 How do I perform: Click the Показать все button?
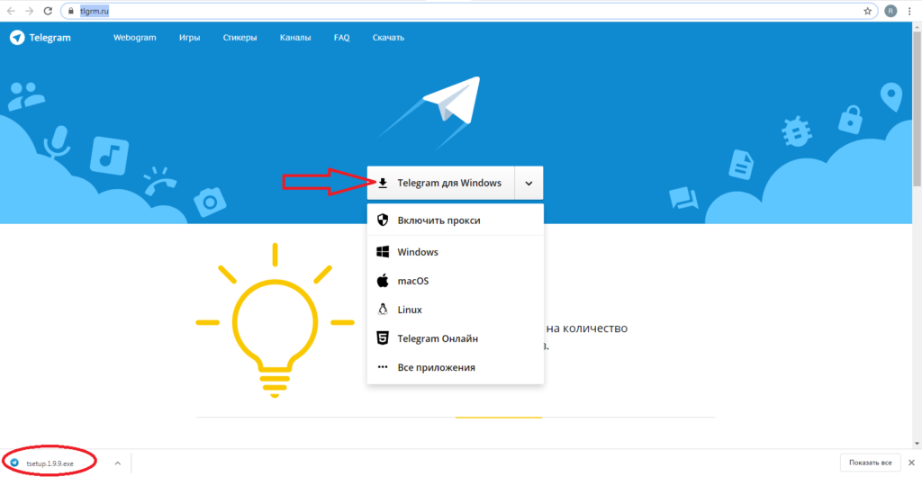pyautogui.click(x=871, y=463)
